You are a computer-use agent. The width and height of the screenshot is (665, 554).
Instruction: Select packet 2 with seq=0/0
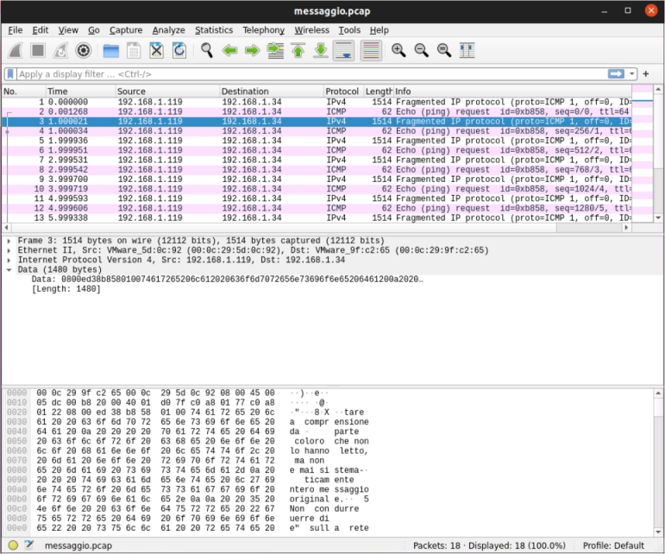pos(317,112)
